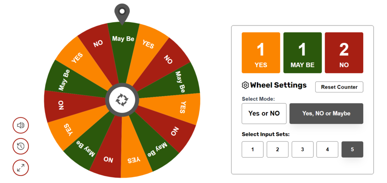
Task: Choose input set 1
Action: pos(252,149)
